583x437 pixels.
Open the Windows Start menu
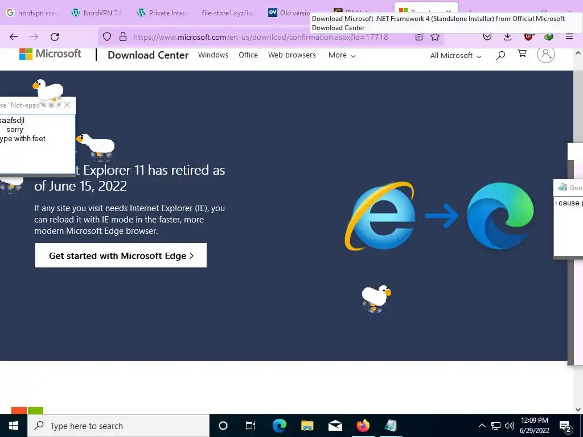[x=14, y=426]
